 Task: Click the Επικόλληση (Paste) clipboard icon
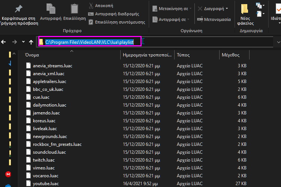pos(75,9)
